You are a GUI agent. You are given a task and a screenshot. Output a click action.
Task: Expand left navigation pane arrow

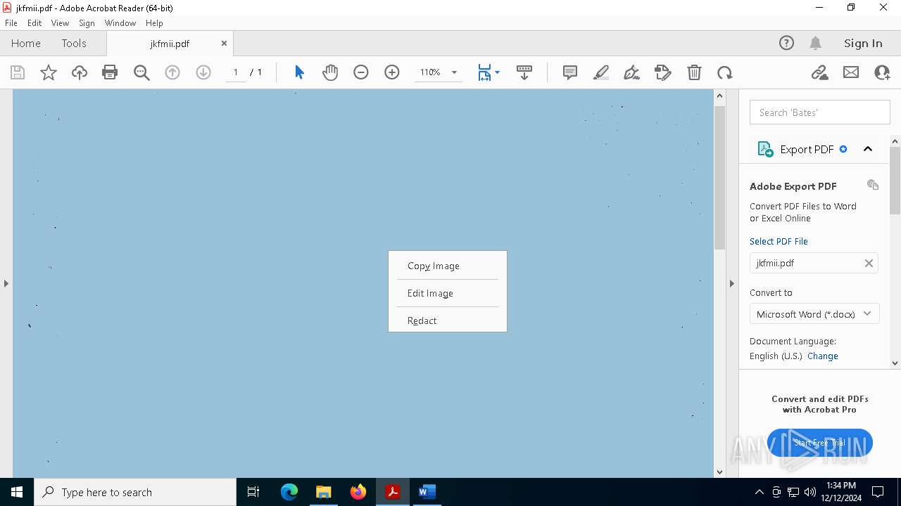pos(6,283)
